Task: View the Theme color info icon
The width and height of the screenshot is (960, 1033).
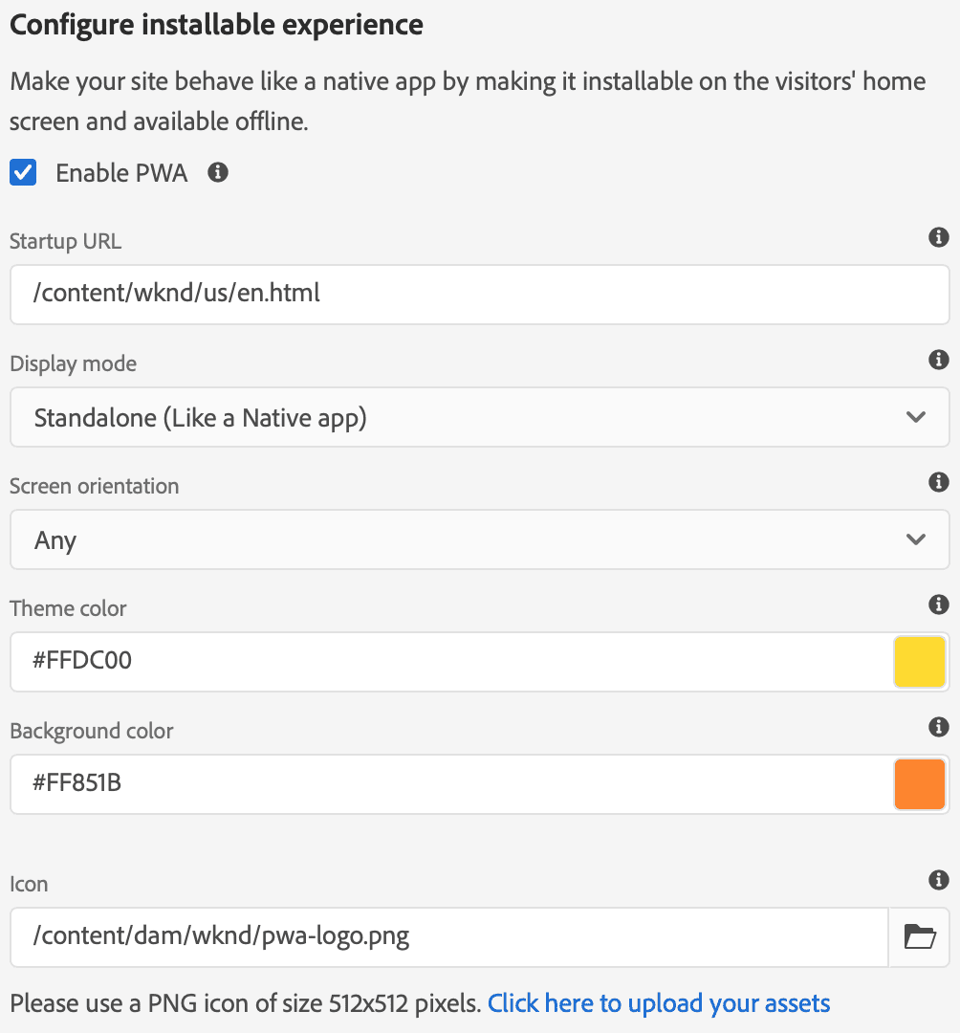Action: tap(938, 604)
